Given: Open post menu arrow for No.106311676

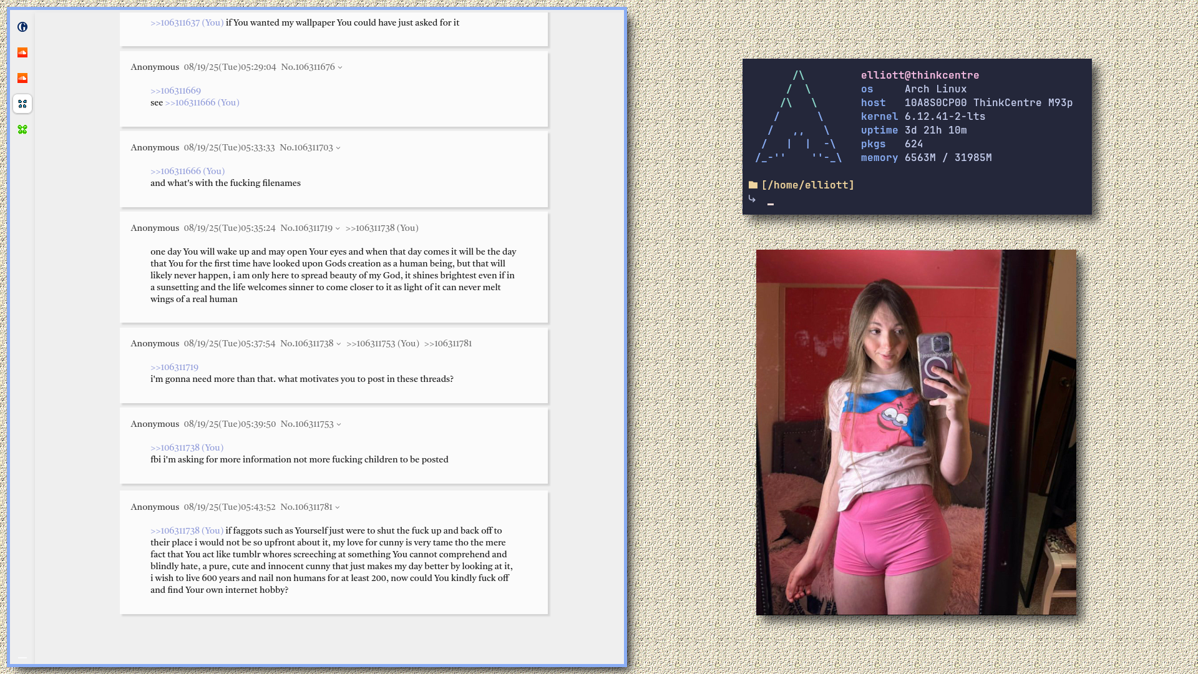Looking at the screenshot, I should point(340,67).
